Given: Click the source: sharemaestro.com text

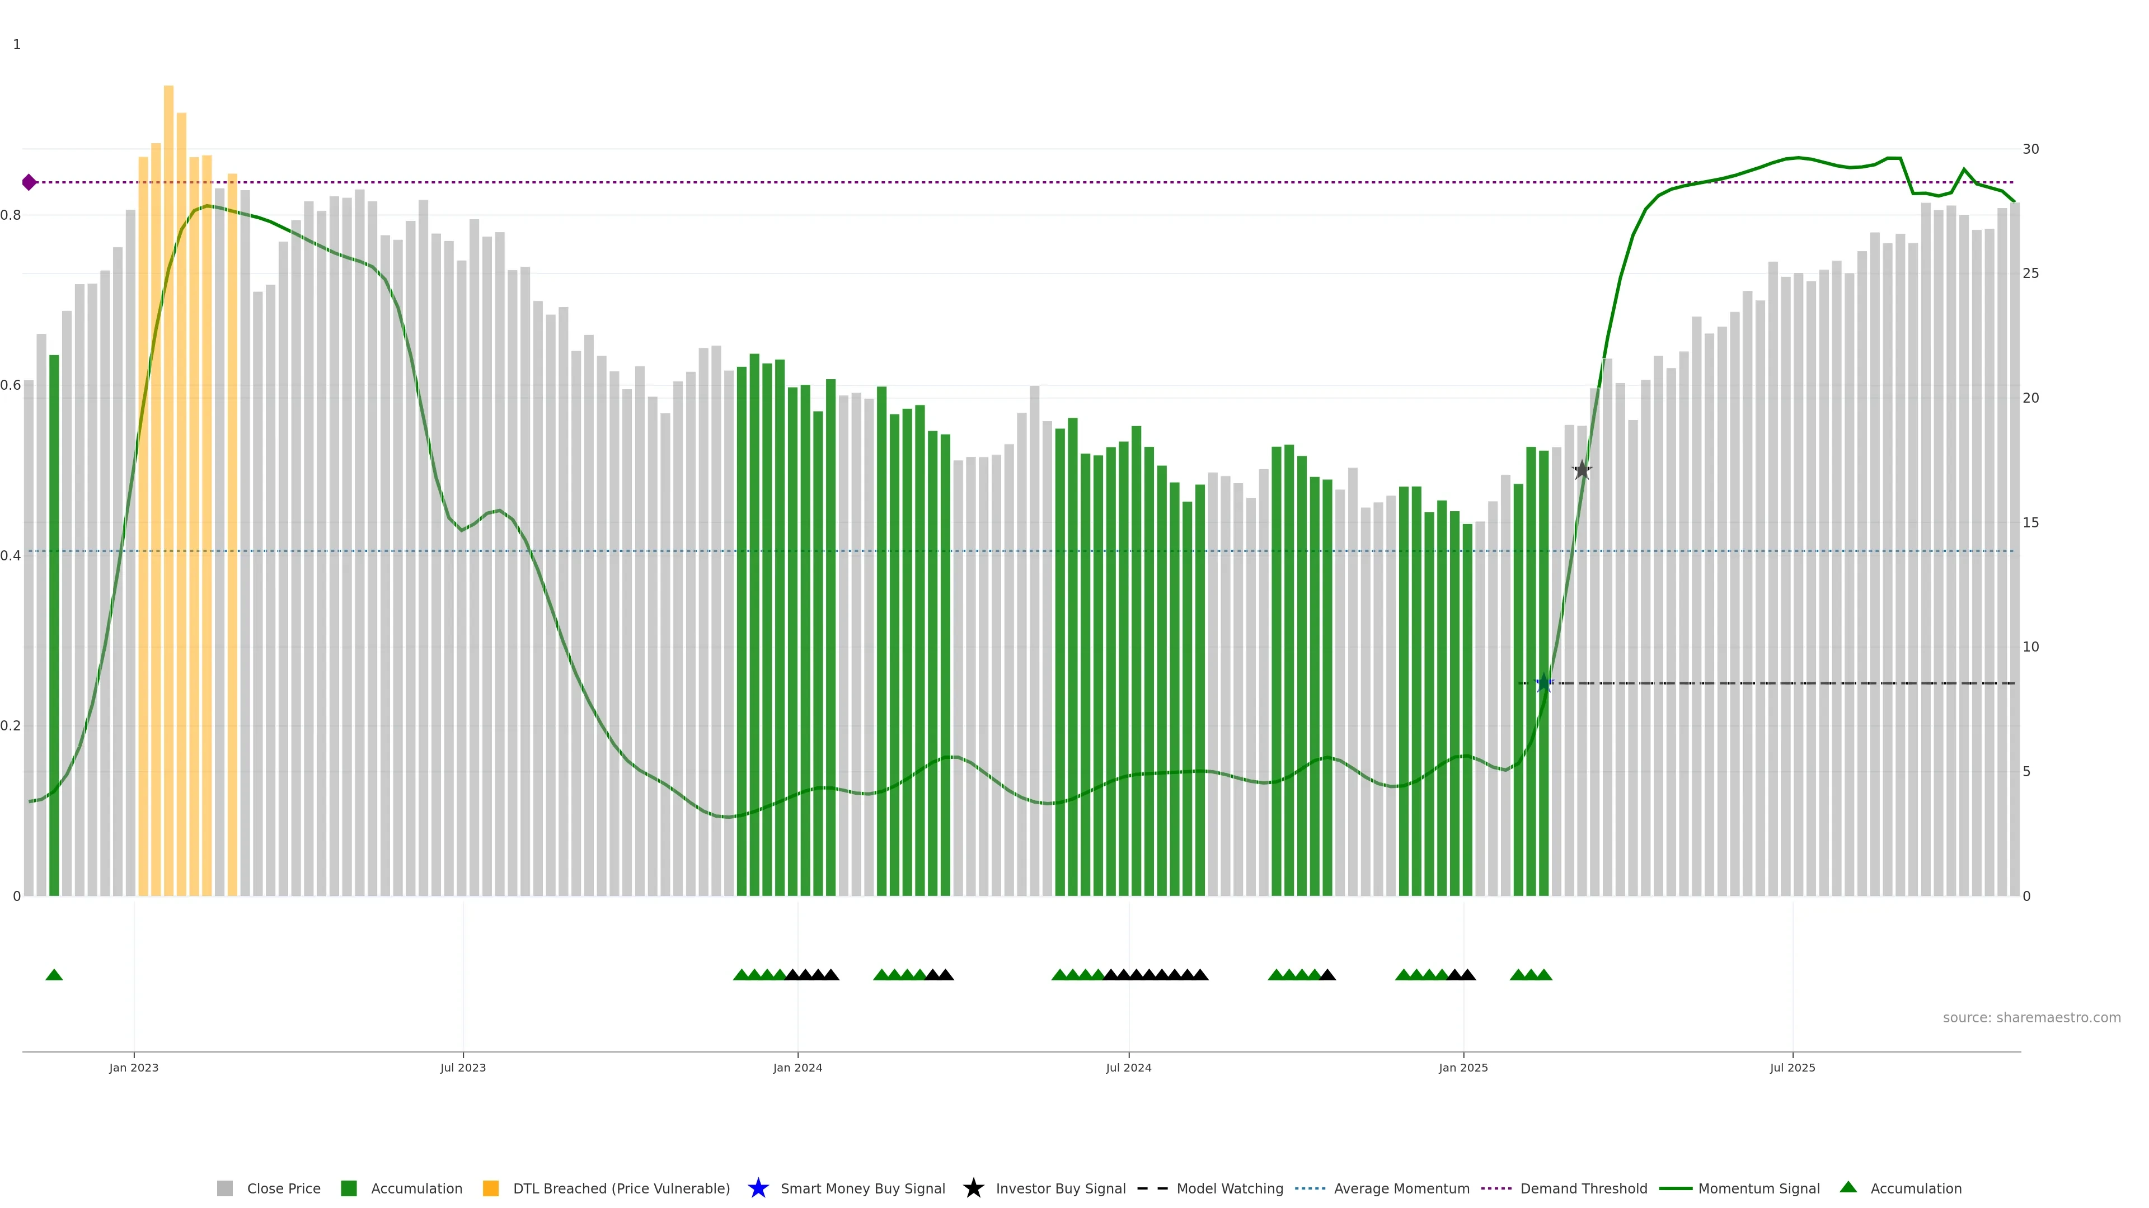Looking at the screenshot, I should click(2030, 1017).
